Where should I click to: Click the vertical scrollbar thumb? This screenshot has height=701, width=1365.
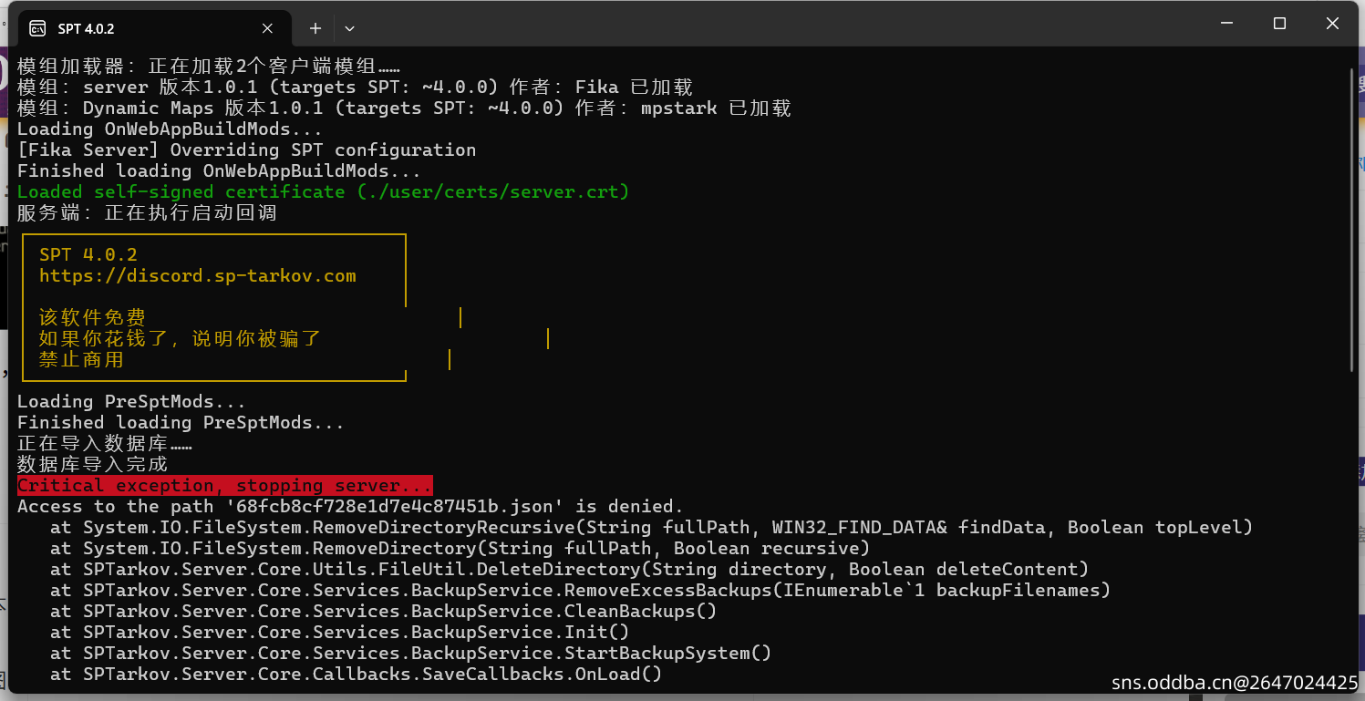tap(1353, 219)
